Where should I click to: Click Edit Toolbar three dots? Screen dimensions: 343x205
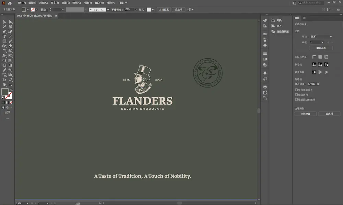tap(7, 119)
